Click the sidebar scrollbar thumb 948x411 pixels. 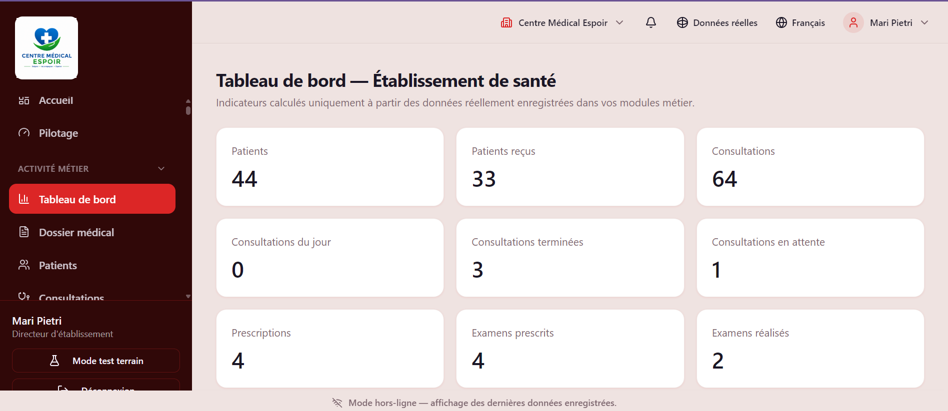188,110
